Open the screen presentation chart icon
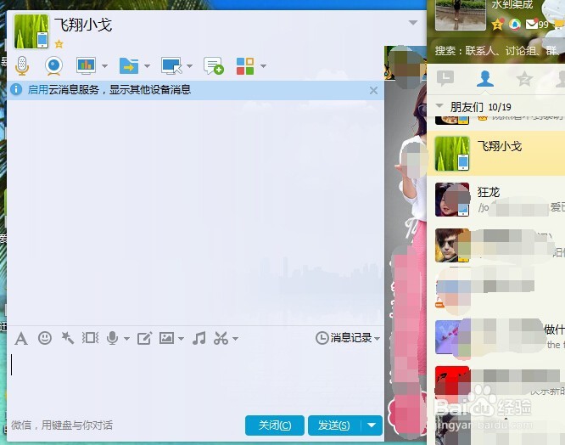 pyautogui.click(x=87, y=65)
